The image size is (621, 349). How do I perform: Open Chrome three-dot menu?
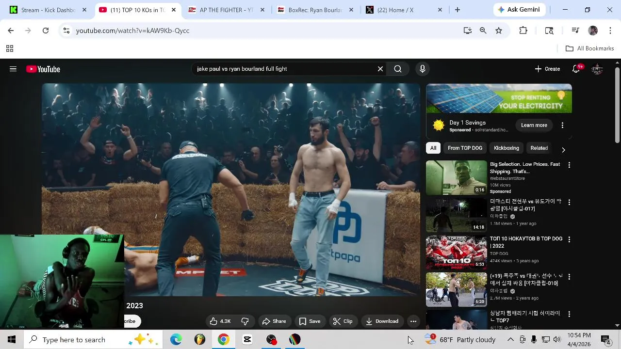(x=610, y=31)
